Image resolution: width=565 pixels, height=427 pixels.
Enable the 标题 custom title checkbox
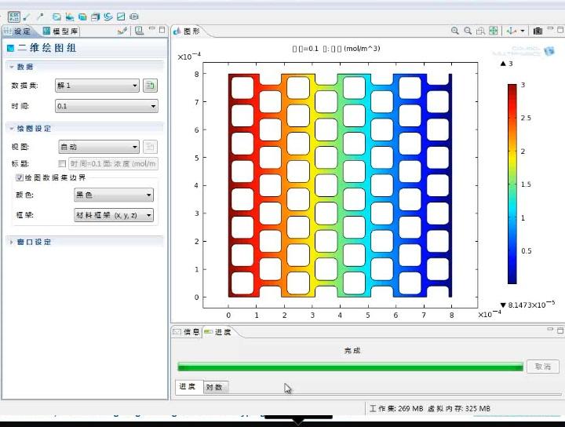click(x=62, y=163)
